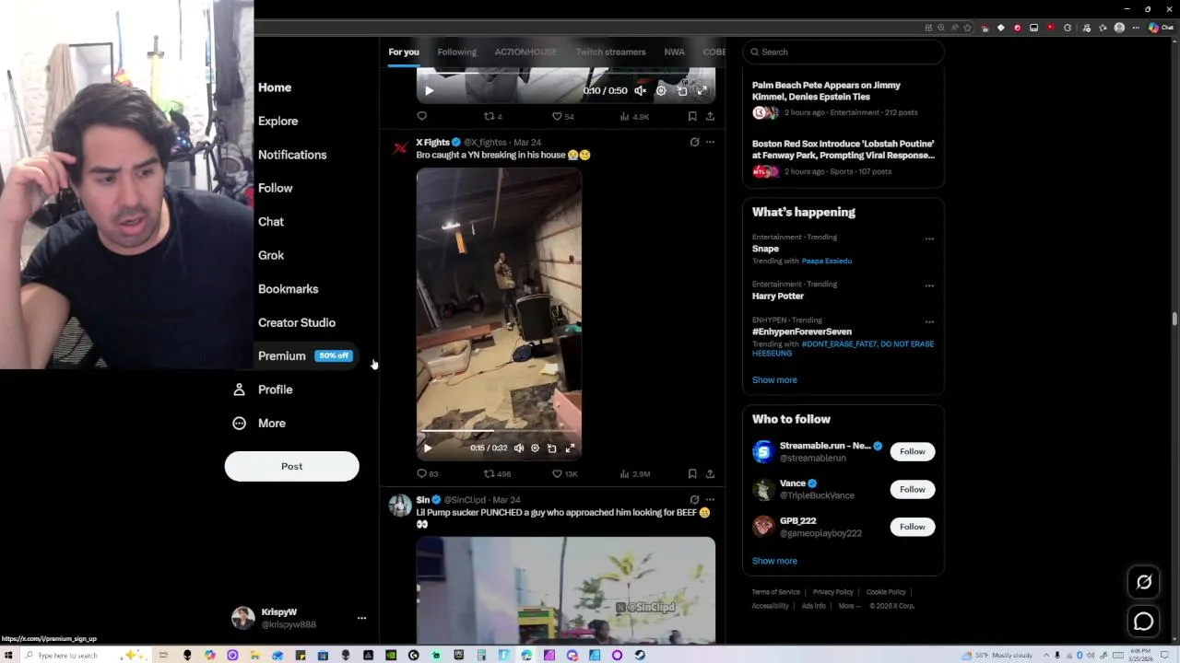Viewport: 1180px width, 663px height.
Task: Expand top 0:50 video to fullscreen
Action: coord(702,90)
